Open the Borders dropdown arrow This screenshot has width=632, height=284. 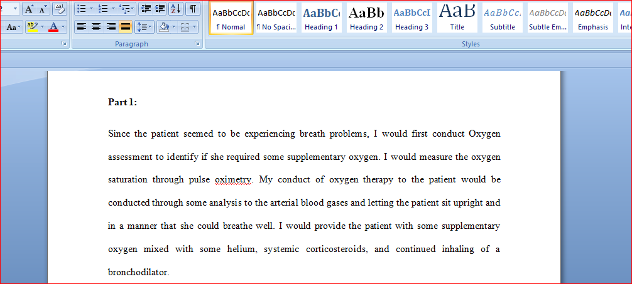click(195, 28)
